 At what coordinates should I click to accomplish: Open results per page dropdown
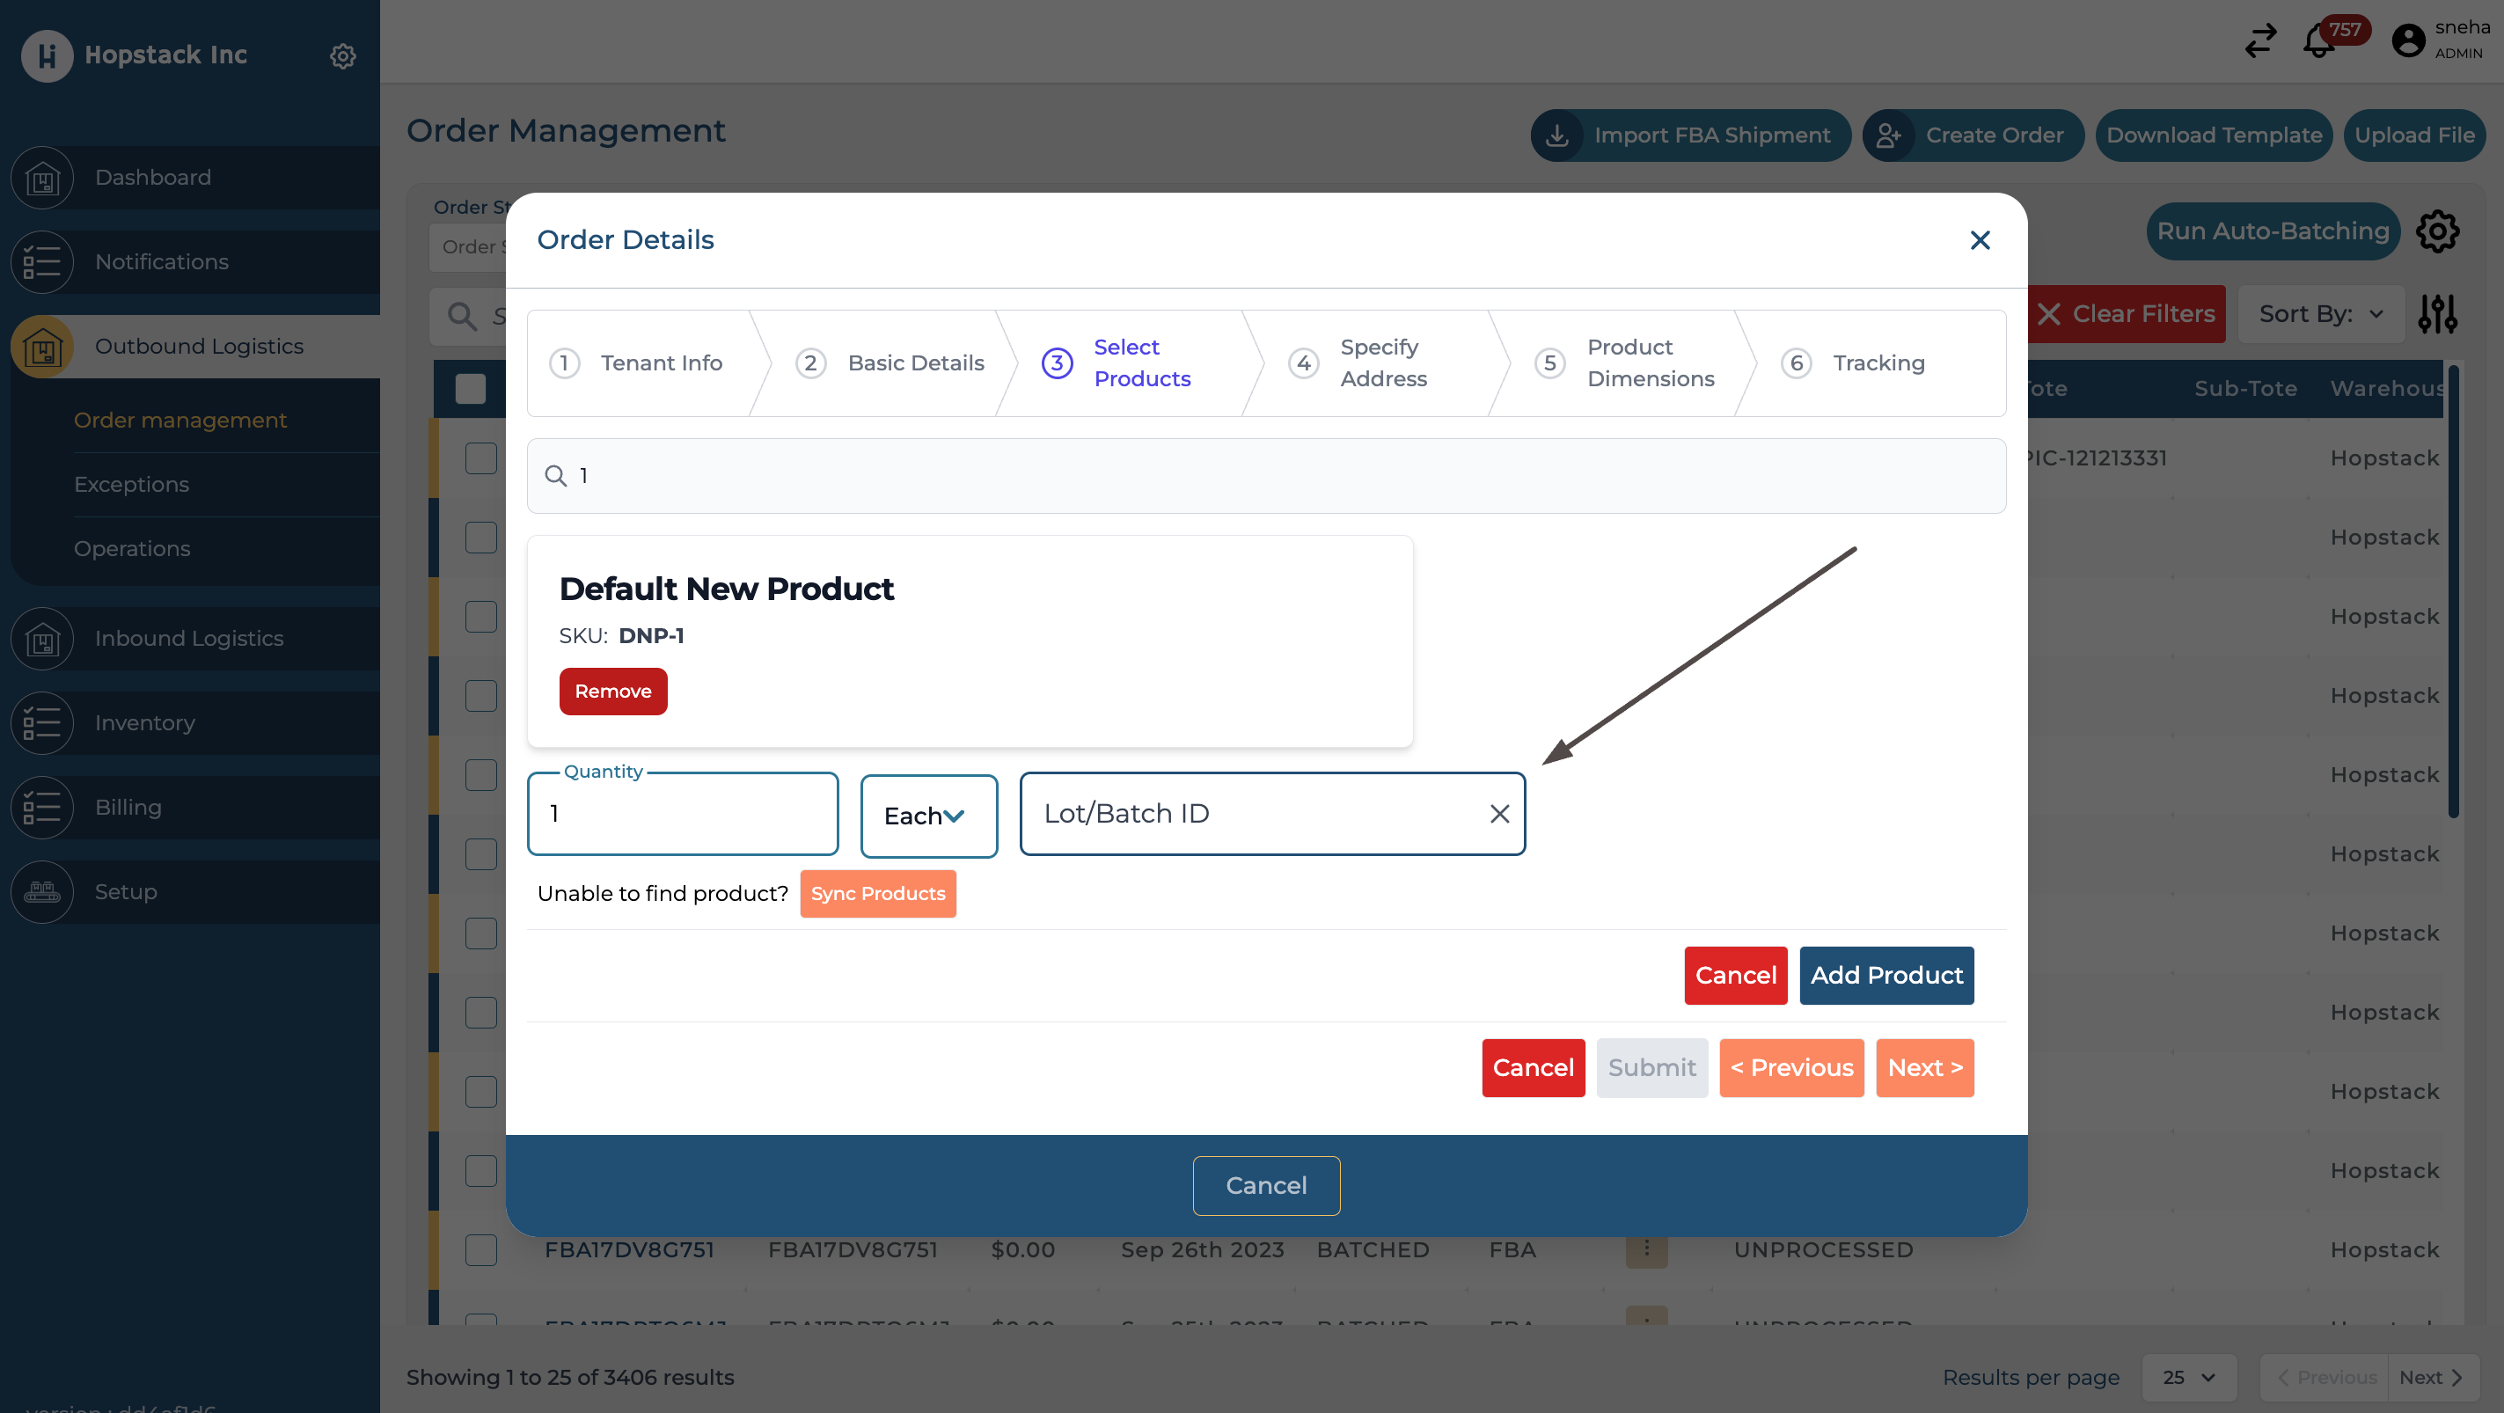tap(2188, 1377)
